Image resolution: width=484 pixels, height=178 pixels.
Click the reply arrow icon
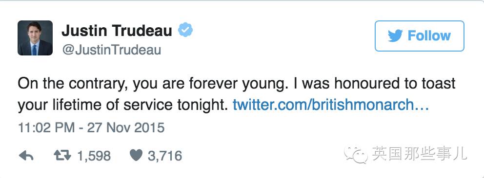[x=26, y=156]
